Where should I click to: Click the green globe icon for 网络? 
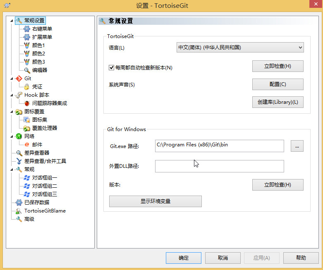click(x=19, y=136)
